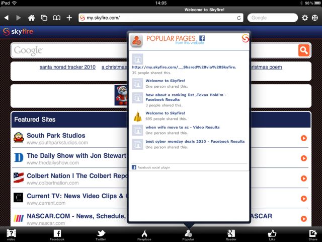
Task: Click the 'Facebook social plugin' link
Action: coord(153,167)
